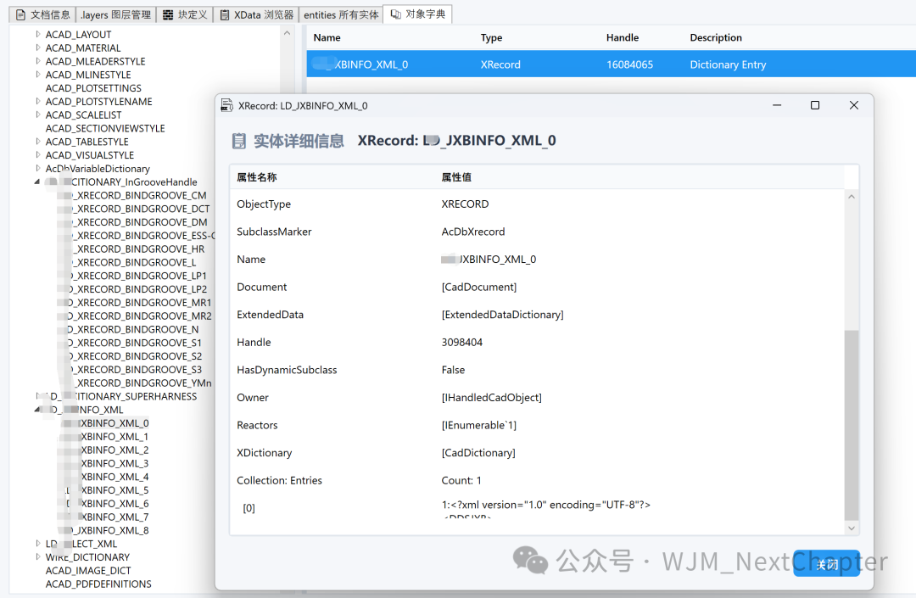
Task: Click the dialog's vertical scrollbar down arrow
Action: (851, 527)
